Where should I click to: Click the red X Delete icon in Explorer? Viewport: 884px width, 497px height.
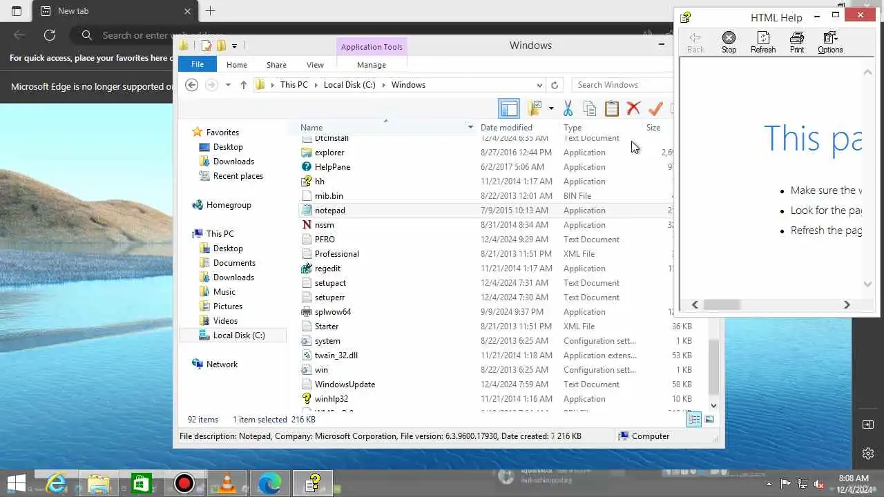coord(633,108)
